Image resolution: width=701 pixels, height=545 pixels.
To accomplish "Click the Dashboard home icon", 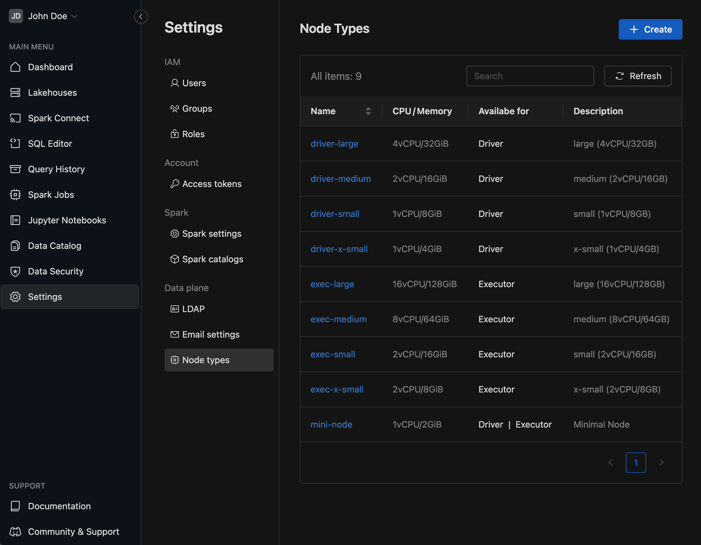I will (x=15, y=67).
